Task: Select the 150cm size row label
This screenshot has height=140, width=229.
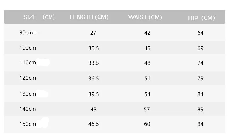Action: click(28, 124)
